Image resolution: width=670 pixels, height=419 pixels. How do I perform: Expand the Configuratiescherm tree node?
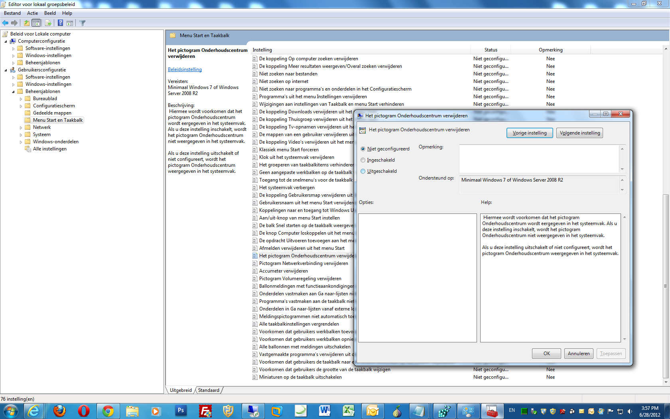20,105
